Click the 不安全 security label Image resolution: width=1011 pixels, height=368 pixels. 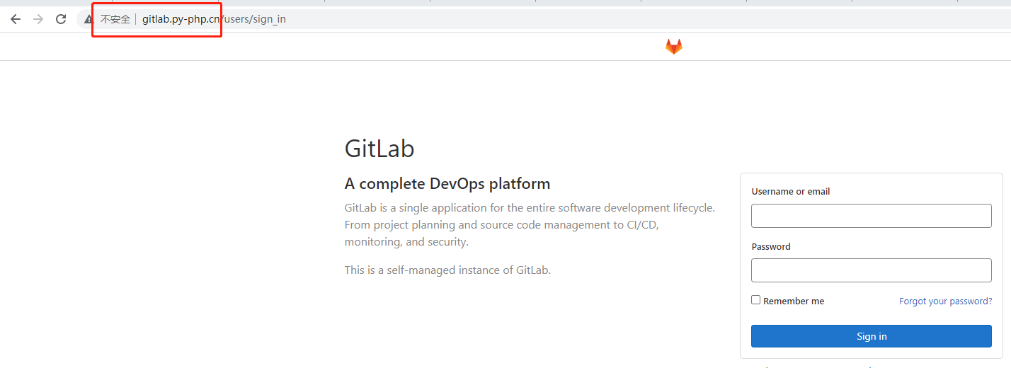pyautogui.click(x=115, y=19)
